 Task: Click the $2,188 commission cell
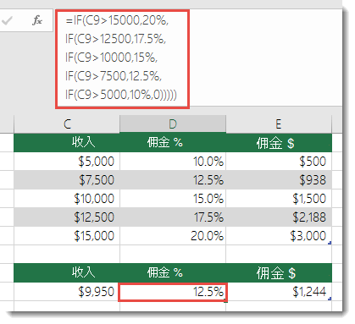pyautogui.click(x=279, y=217)
